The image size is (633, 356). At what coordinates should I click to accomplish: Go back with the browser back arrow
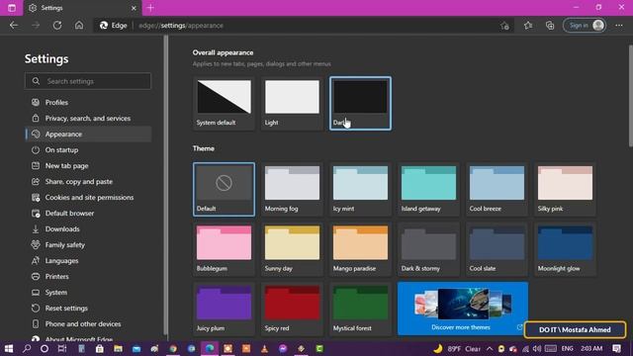coord(14,26)
